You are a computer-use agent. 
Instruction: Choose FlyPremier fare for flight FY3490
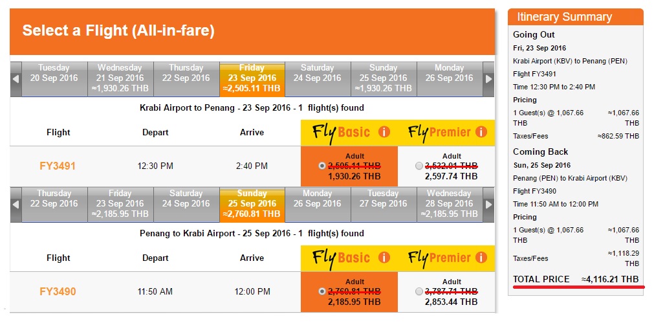coord(419,291)
